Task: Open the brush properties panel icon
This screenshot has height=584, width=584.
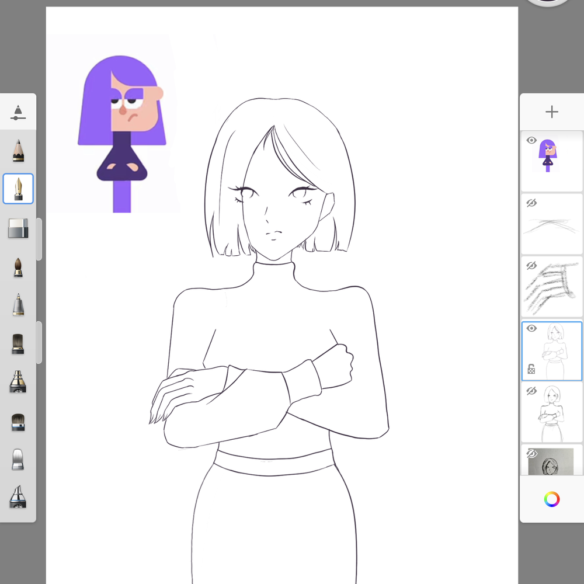Action: pos(18,113)
